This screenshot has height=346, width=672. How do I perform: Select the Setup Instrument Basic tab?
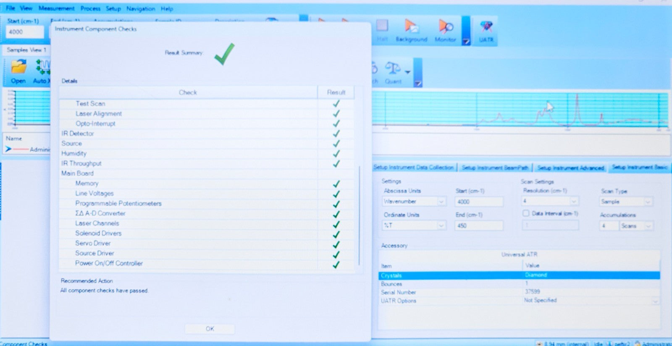639,167
